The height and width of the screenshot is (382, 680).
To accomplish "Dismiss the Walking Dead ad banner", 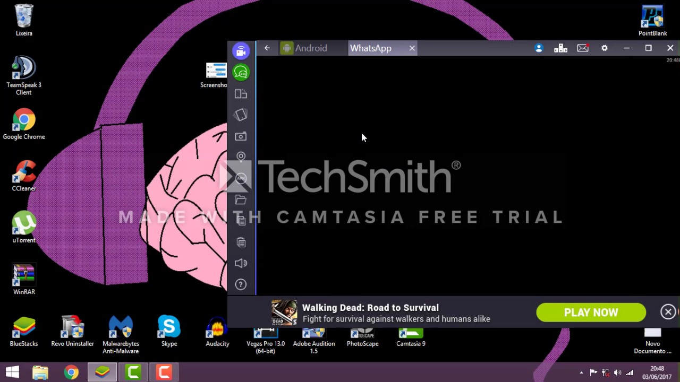I will (668, 312).
